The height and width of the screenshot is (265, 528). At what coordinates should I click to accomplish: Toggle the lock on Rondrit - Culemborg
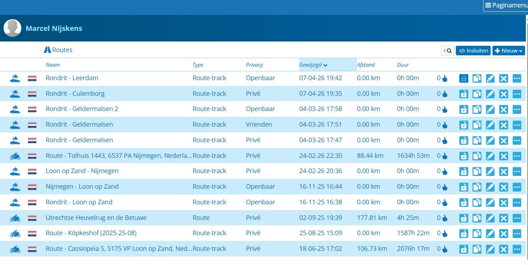point(464,94)
